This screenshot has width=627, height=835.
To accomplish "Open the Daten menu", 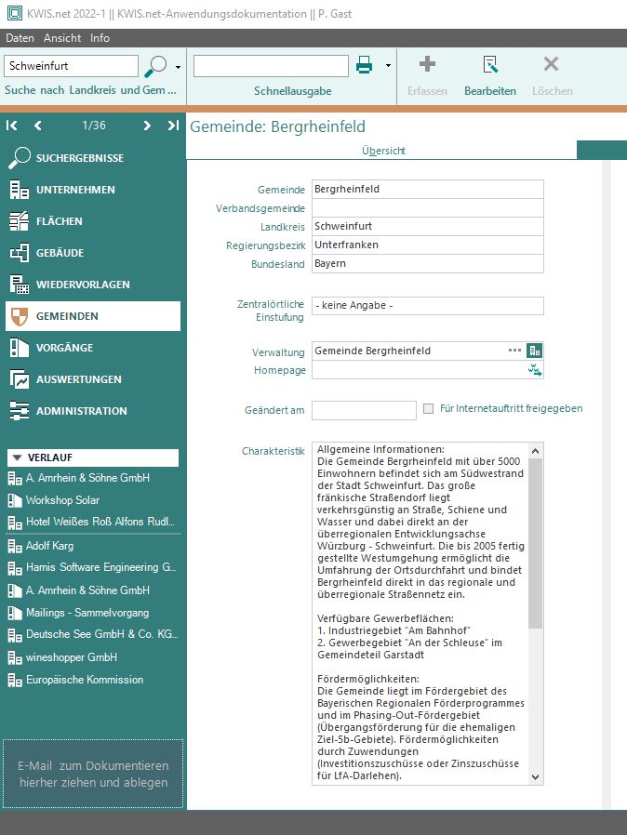I will [20, 38].
